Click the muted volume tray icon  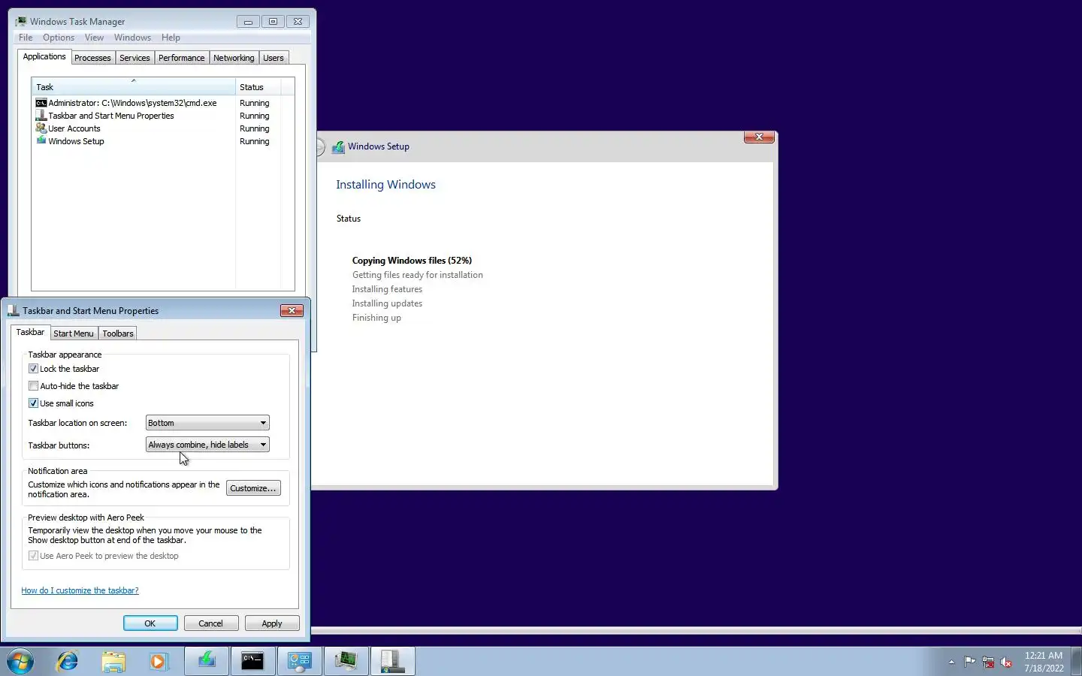click(x=1006, y=662)
